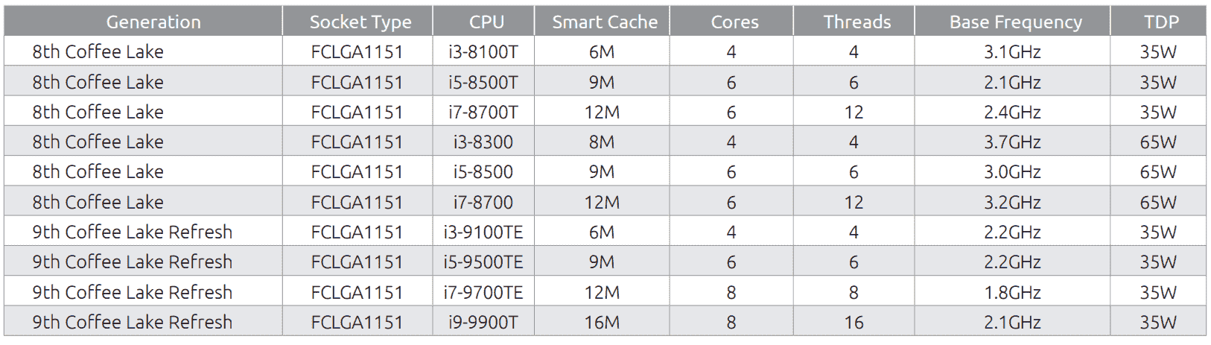This screenshot has width=1211, height=345.
Task: Select the i3-9100TE CPU cell
Action: [x=483, y=232]
